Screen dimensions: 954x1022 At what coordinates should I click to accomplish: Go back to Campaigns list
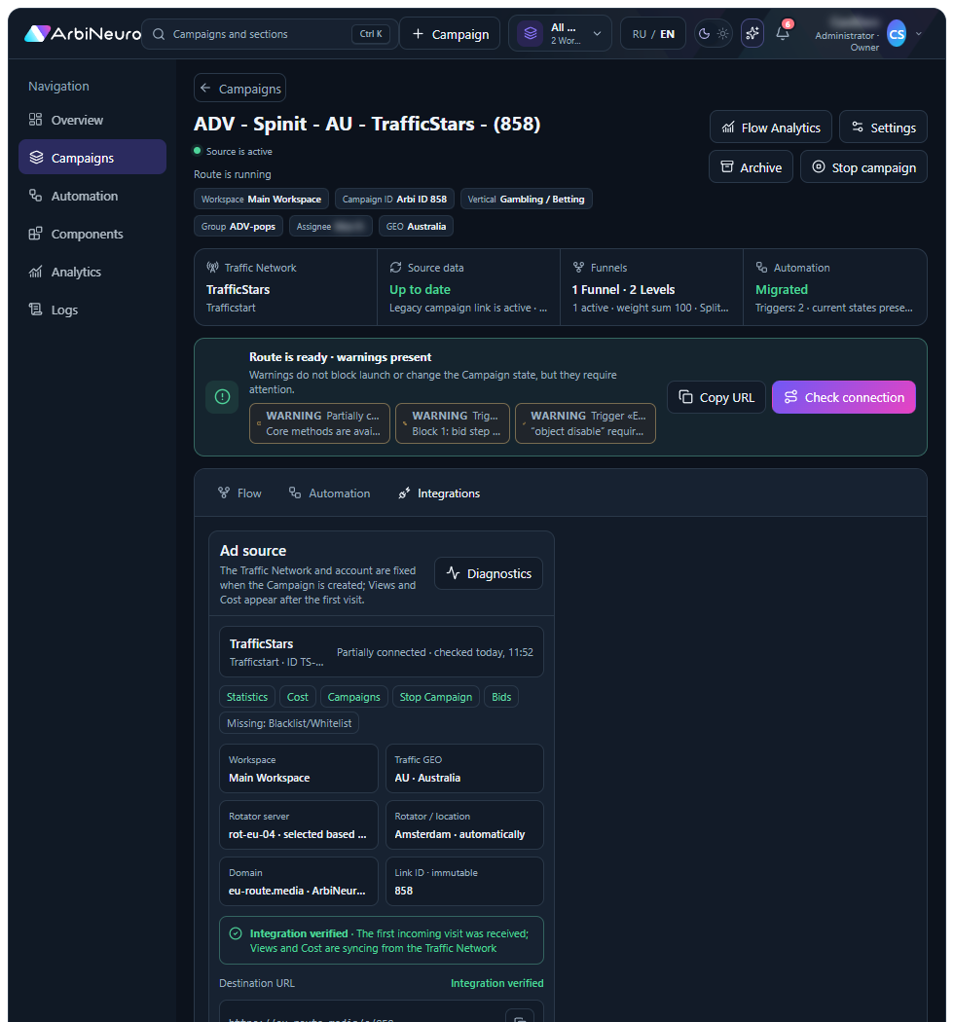[x=240, y=88]
